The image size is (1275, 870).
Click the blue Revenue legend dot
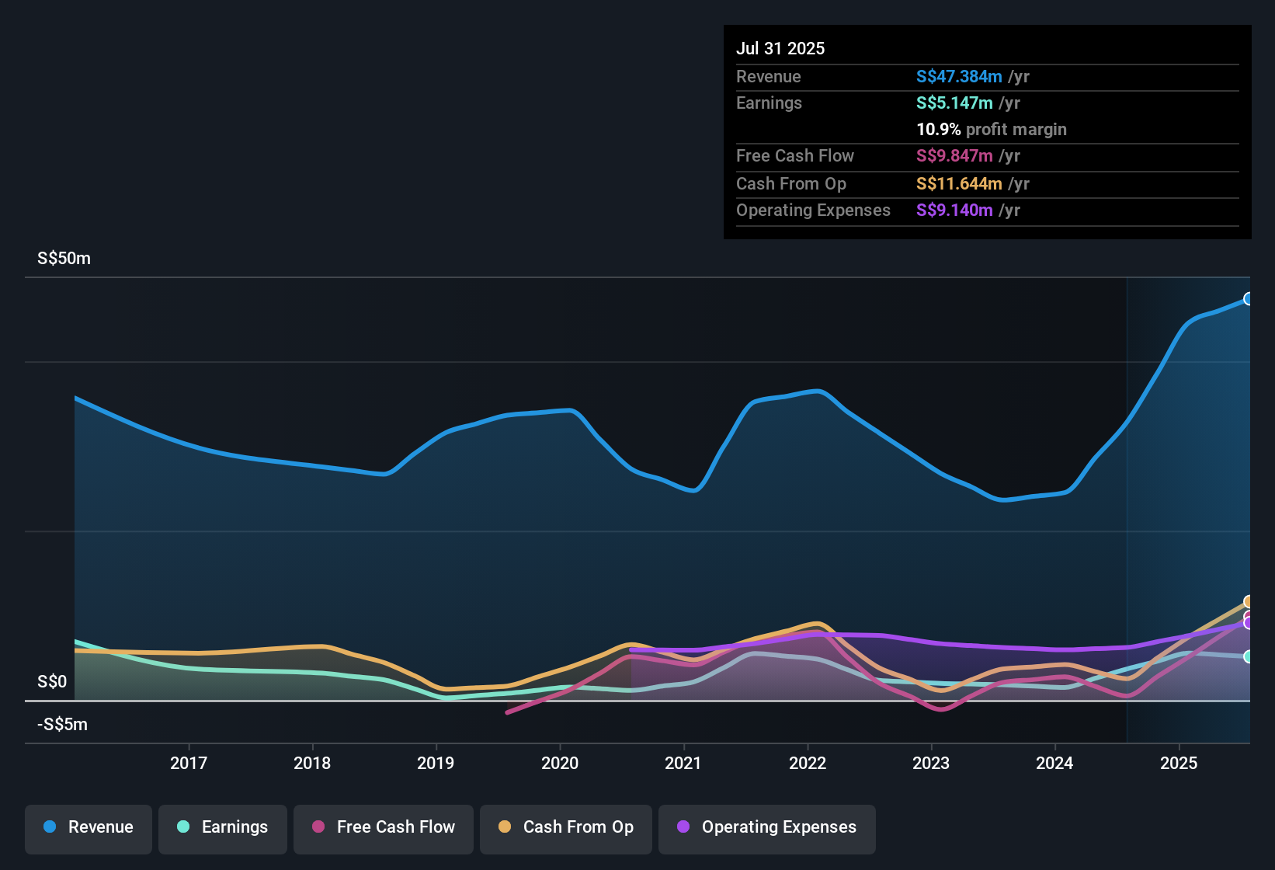[x=50, y=826]
